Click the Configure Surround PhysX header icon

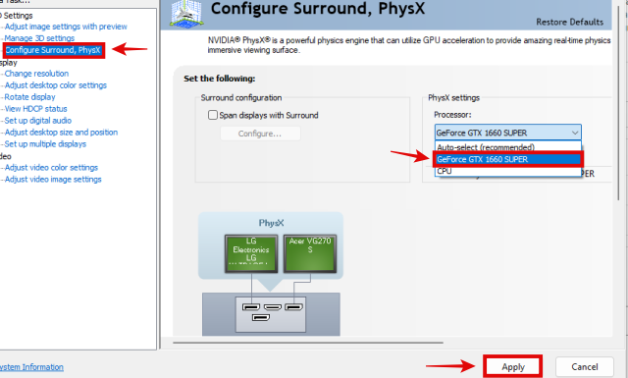pyautogui.click(x=186, y=13)
